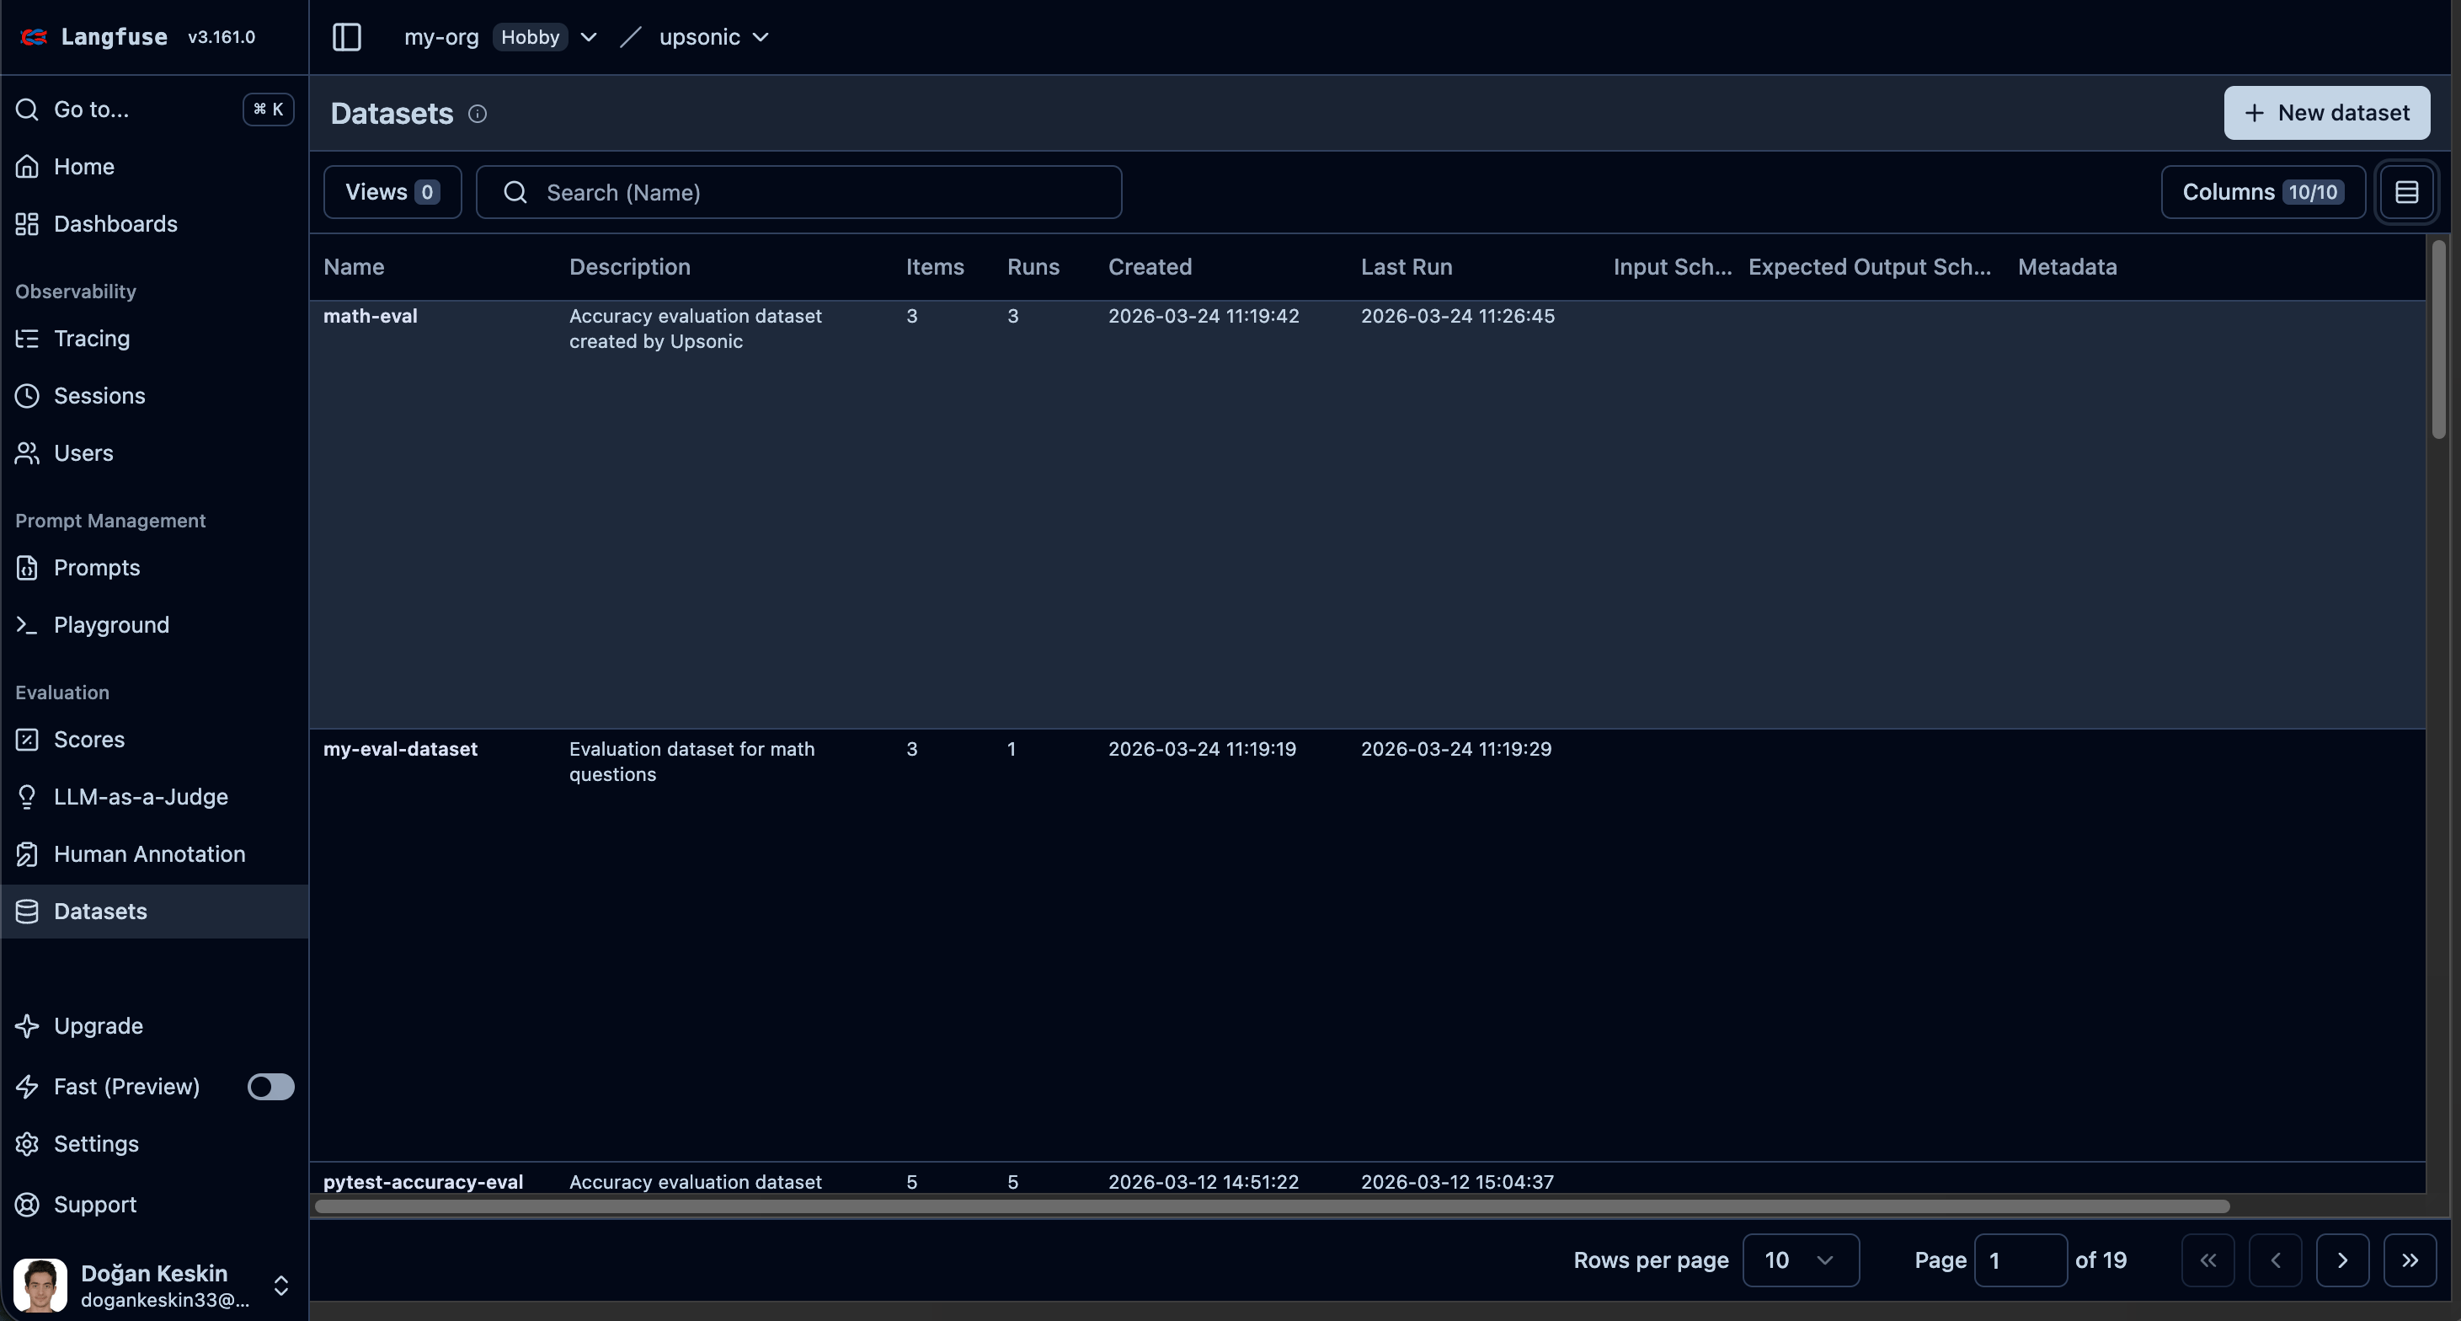Image resolution: width=2461 pixels, height=1321 pixels.
Task: Toggle the sidebar panel icon
Action: click(x=347, y=37)
